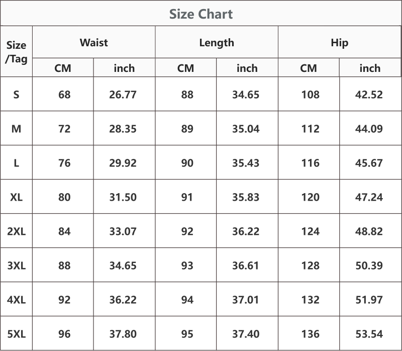The height and width of the screenshot is (351, 402).
Task: Select hip inch value 48.82
Action: click(x=369, y=231)
